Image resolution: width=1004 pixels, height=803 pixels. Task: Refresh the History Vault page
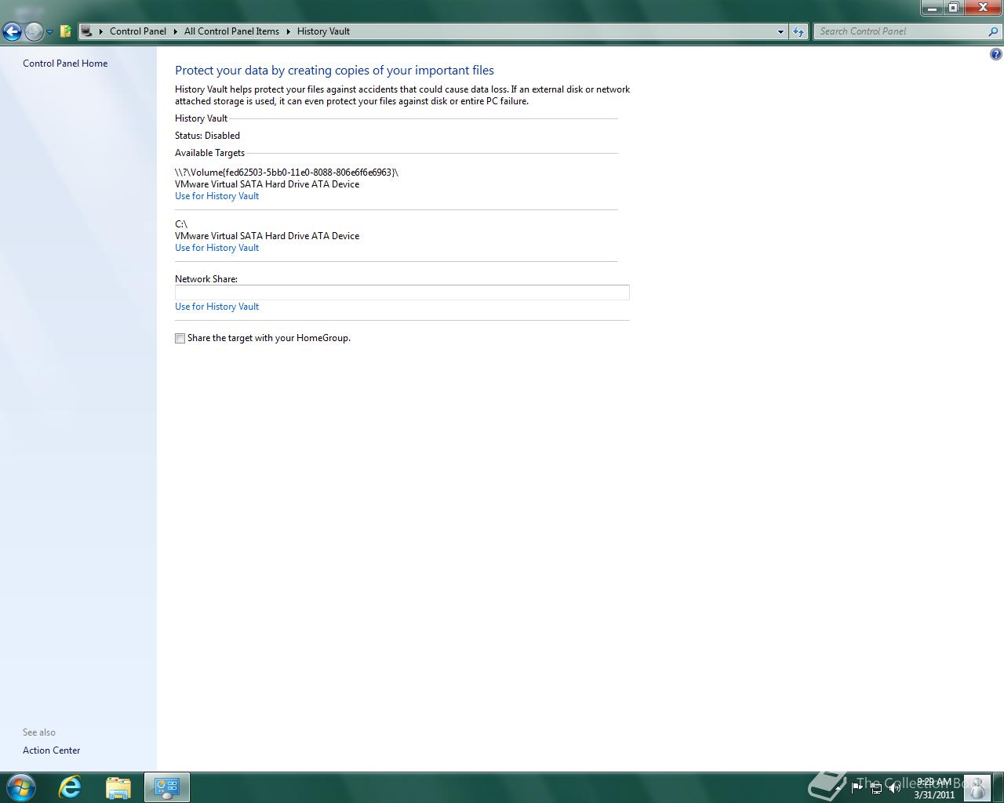pyautogui.click(x=798, y=31)
